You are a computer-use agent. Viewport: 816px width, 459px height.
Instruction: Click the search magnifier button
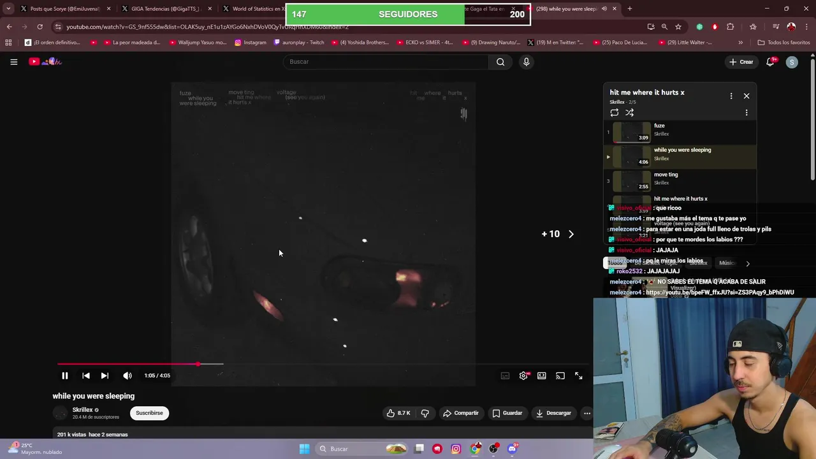(500, 62)
